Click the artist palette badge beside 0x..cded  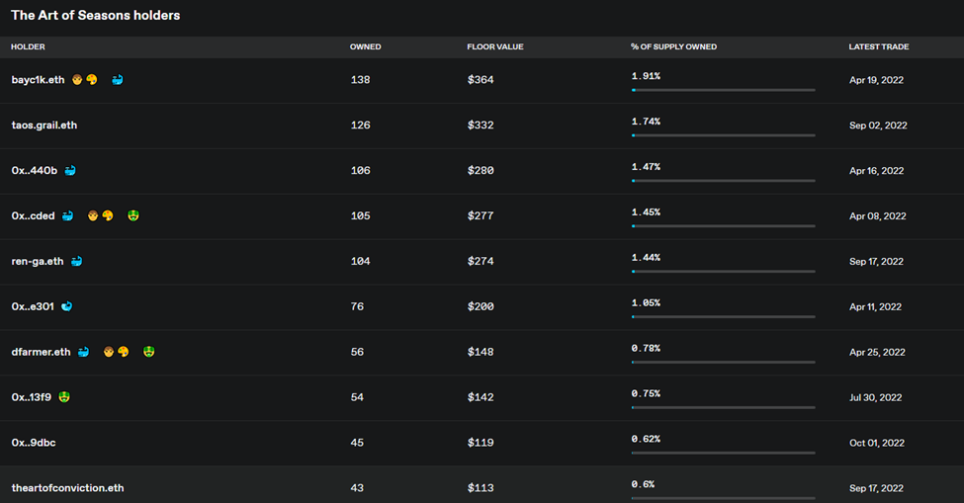[x=108, y=215]
